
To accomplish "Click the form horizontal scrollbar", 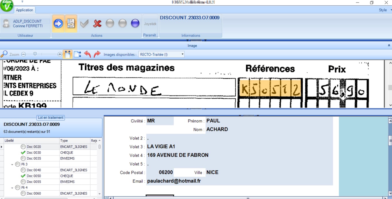I will coord(248,198).
